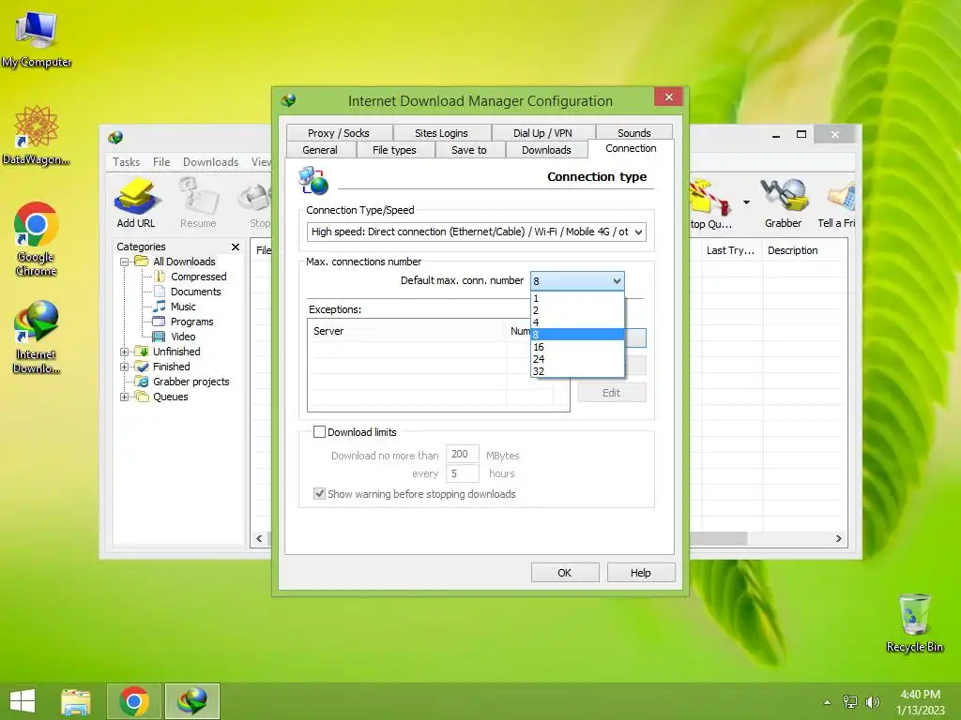Viewport: 961px width, 720px height.
Task: Click the IDM taskbar button
Action: [191, 701]
